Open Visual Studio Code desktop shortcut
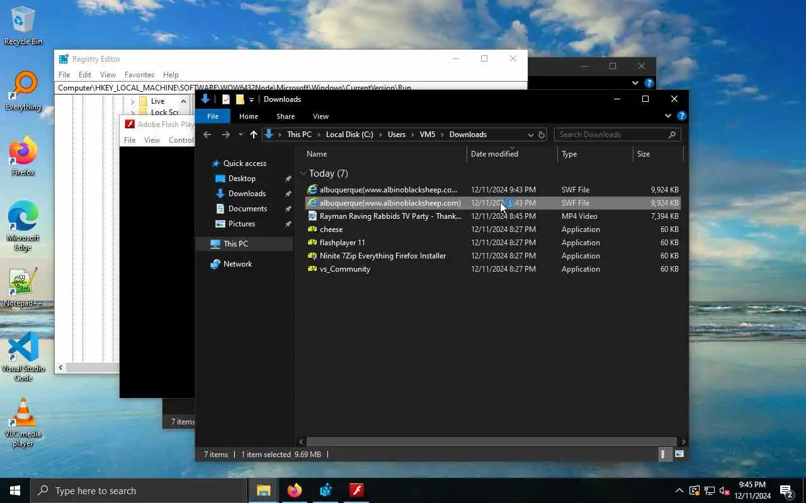 click(x=23, y=357)
